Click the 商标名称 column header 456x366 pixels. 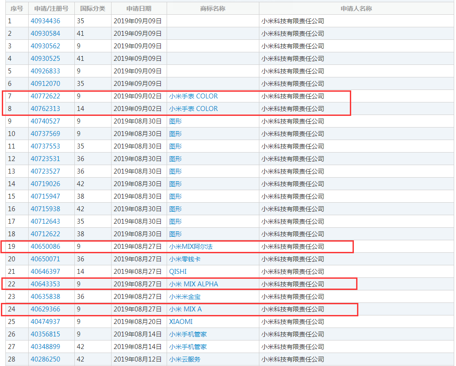point(213,9)
